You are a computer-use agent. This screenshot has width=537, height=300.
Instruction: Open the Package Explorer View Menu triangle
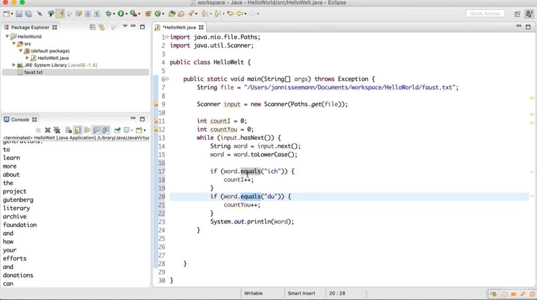tap(125, 26)
